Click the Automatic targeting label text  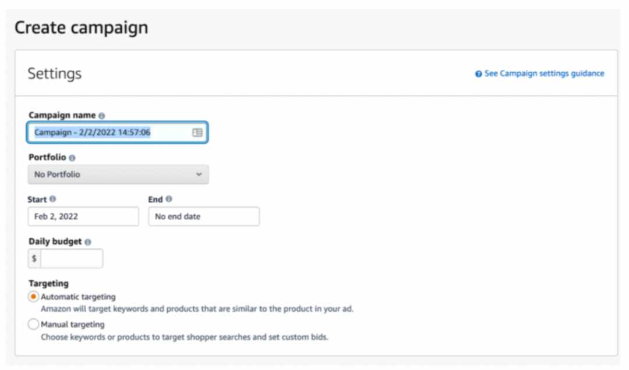(x=78, y=297)
